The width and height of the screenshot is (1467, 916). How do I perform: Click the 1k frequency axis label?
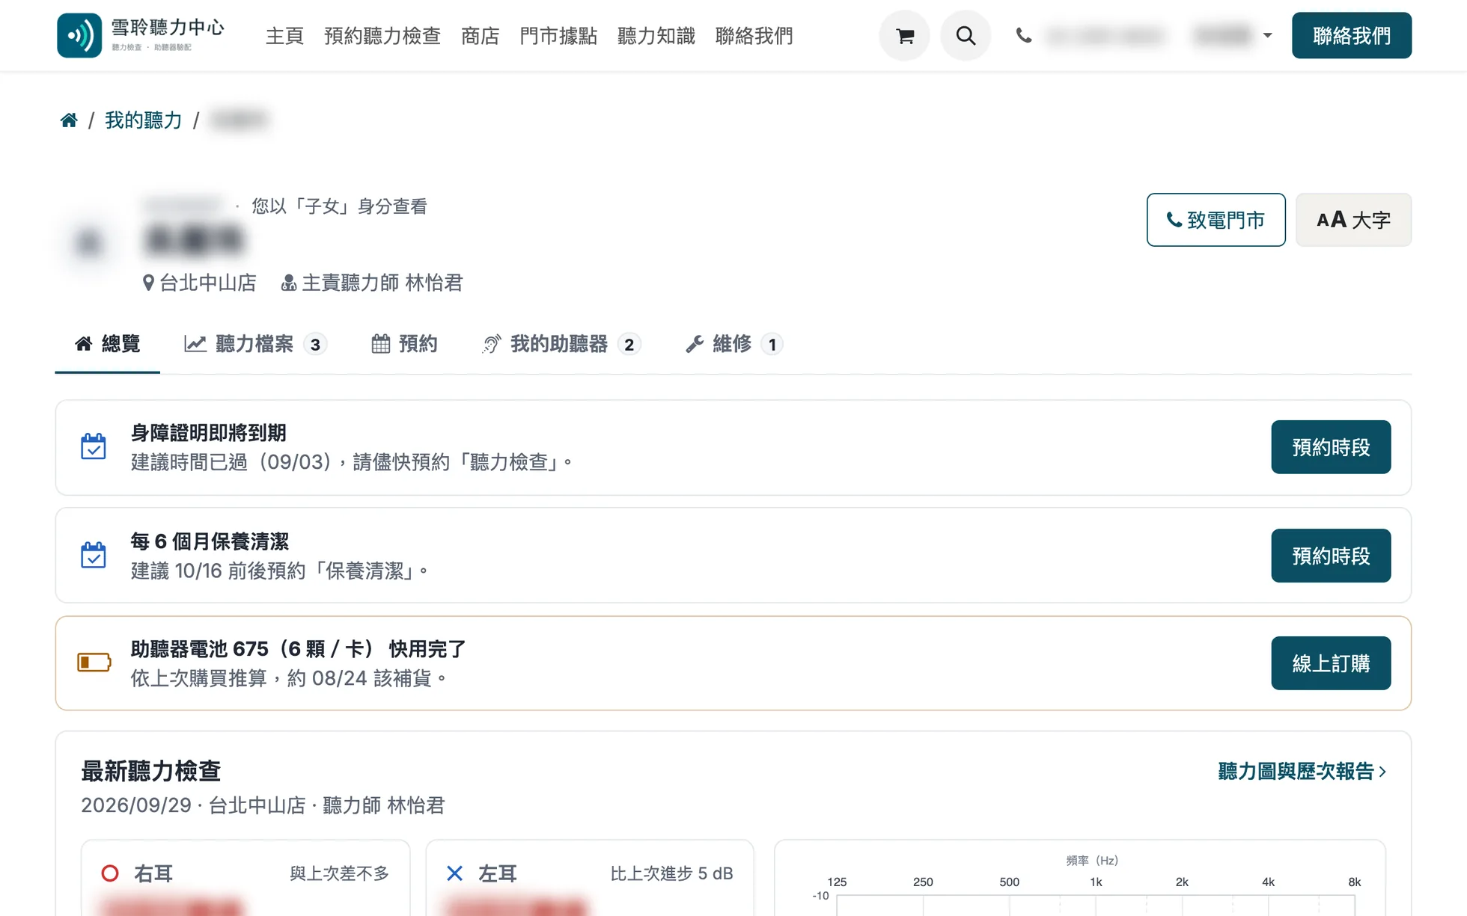pos(1096,882)
